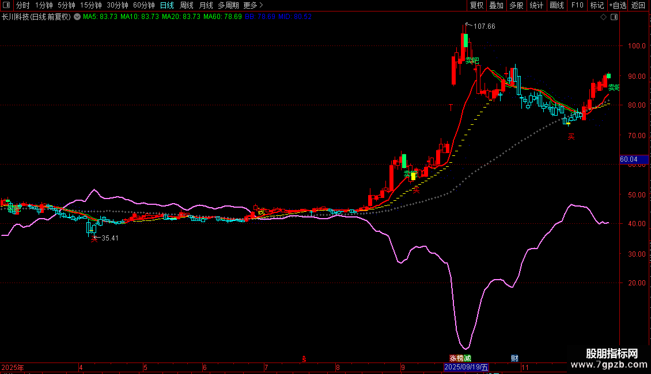
Task: Open F10 company information
Action: point(577,5)
